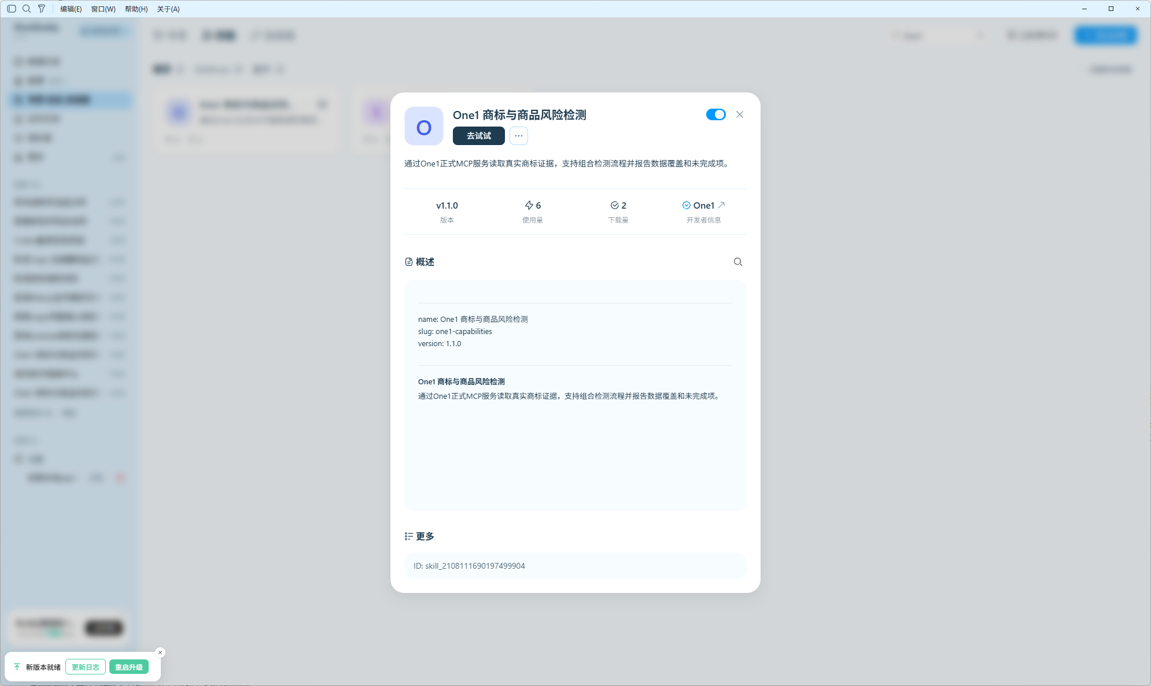Screen dimensions: 1151x686
Task: Click the 更新日志 button
Action: [86, 667]
